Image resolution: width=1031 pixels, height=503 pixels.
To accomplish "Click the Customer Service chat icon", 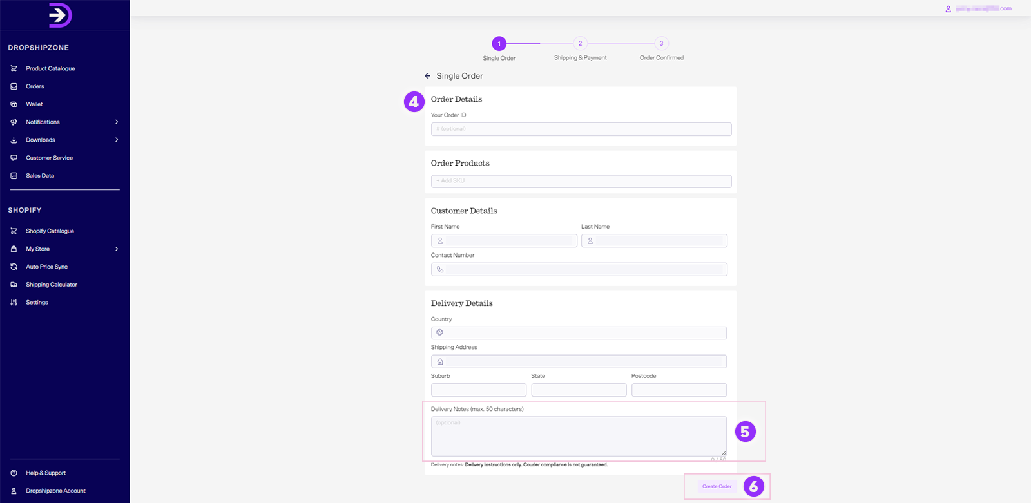I will (x=14, y=158).
